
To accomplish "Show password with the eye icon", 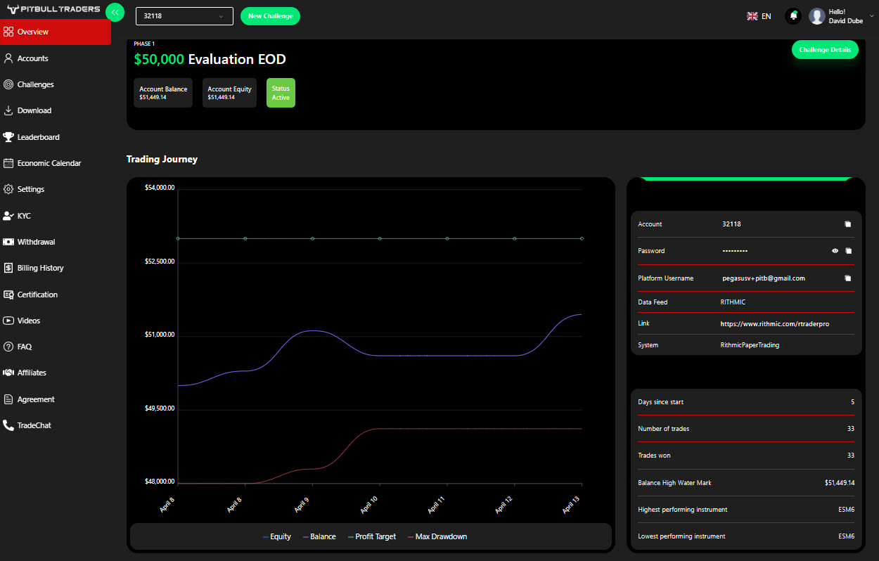I will [x=835, y=251].
